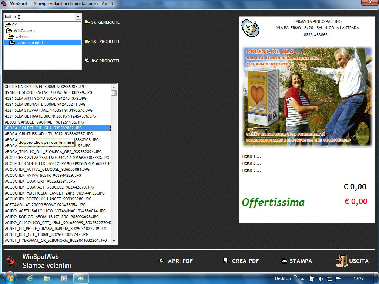Image resolution: width=379 pixels, height=284 pixels.
Task: Open the IMG PRODOTTI folder icon
Action: click(x=87, y=61)
